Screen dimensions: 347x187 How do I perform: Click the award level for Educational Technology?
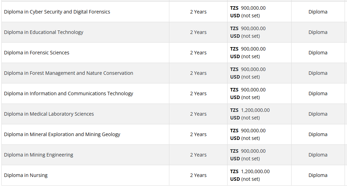pos(318,32)
